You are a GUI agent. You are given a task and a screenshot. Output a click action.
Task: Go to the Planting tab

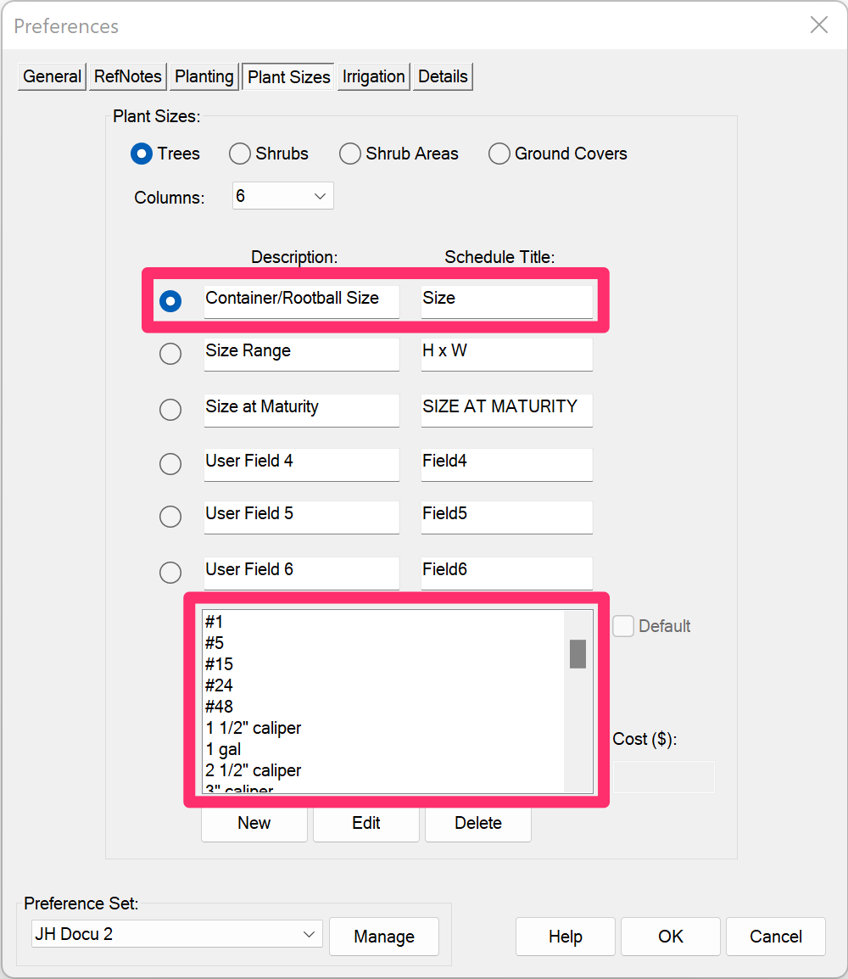204,77
